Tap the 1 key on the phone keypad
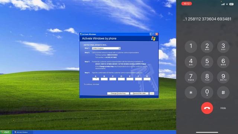 click(x=191, y=47)
